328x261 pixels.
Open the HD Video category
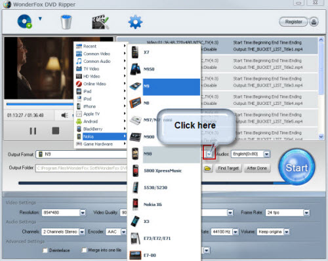pos(100,76)
